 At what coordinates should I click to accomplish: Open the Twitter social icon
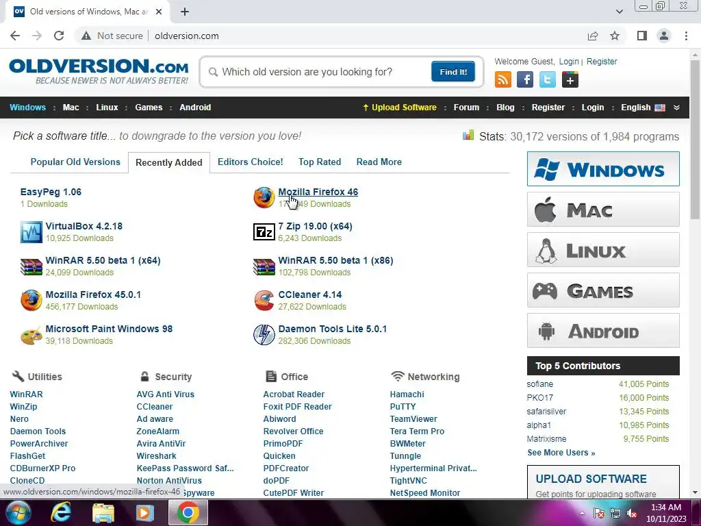click(x=547, y=80)
